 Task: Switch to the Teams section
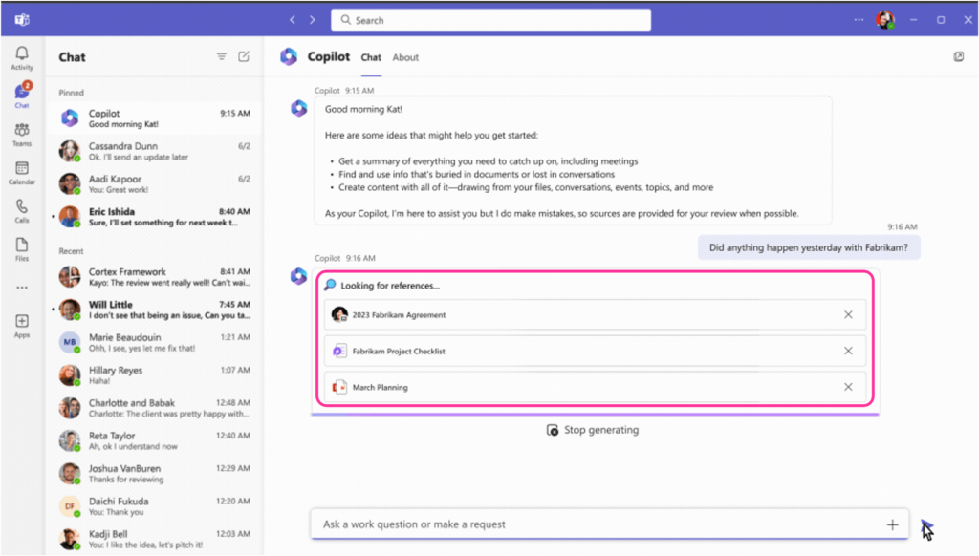coord(21,133)
